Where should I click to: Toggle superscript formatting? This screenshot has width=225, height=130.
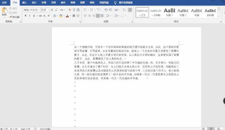click(49, 15)
